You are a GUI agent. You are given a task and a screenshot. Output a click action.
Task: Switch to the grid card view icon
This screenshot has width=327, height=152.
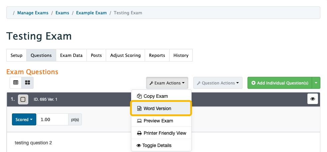28,82
